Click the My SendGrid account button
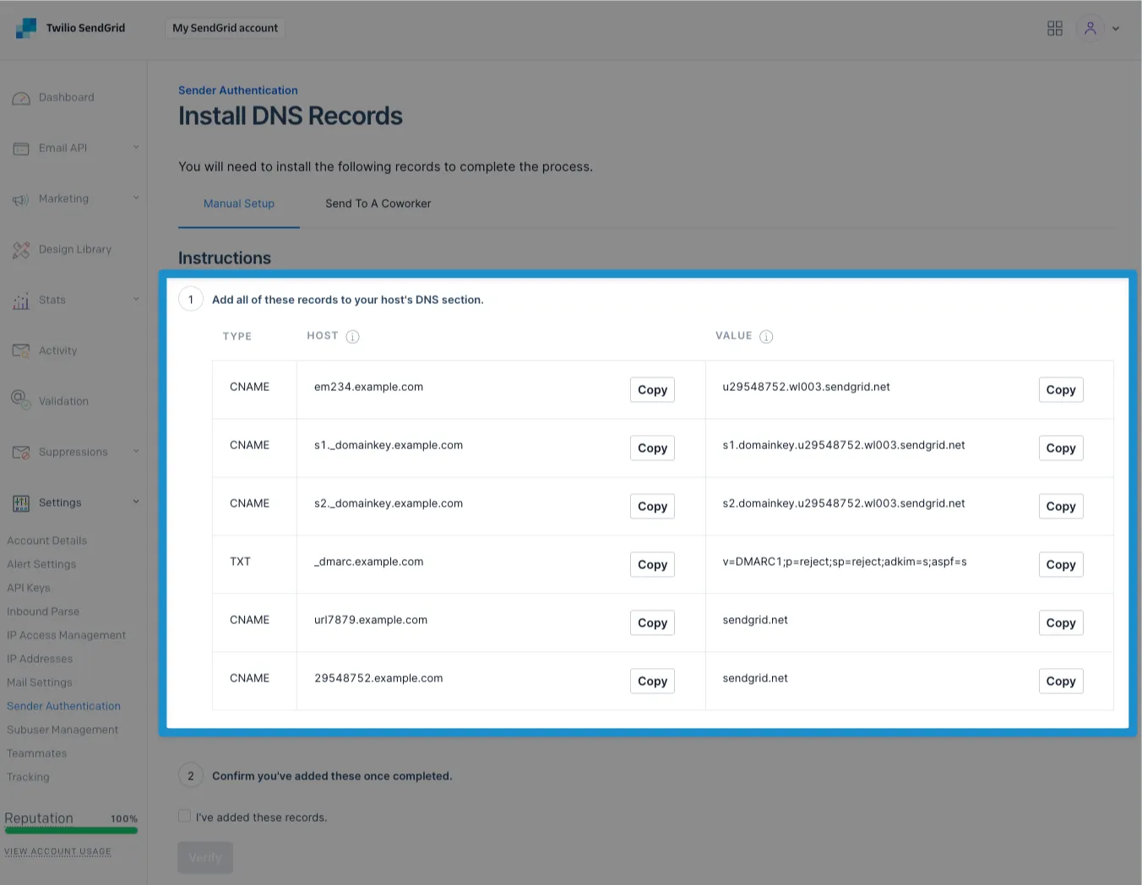 [225, 28]
